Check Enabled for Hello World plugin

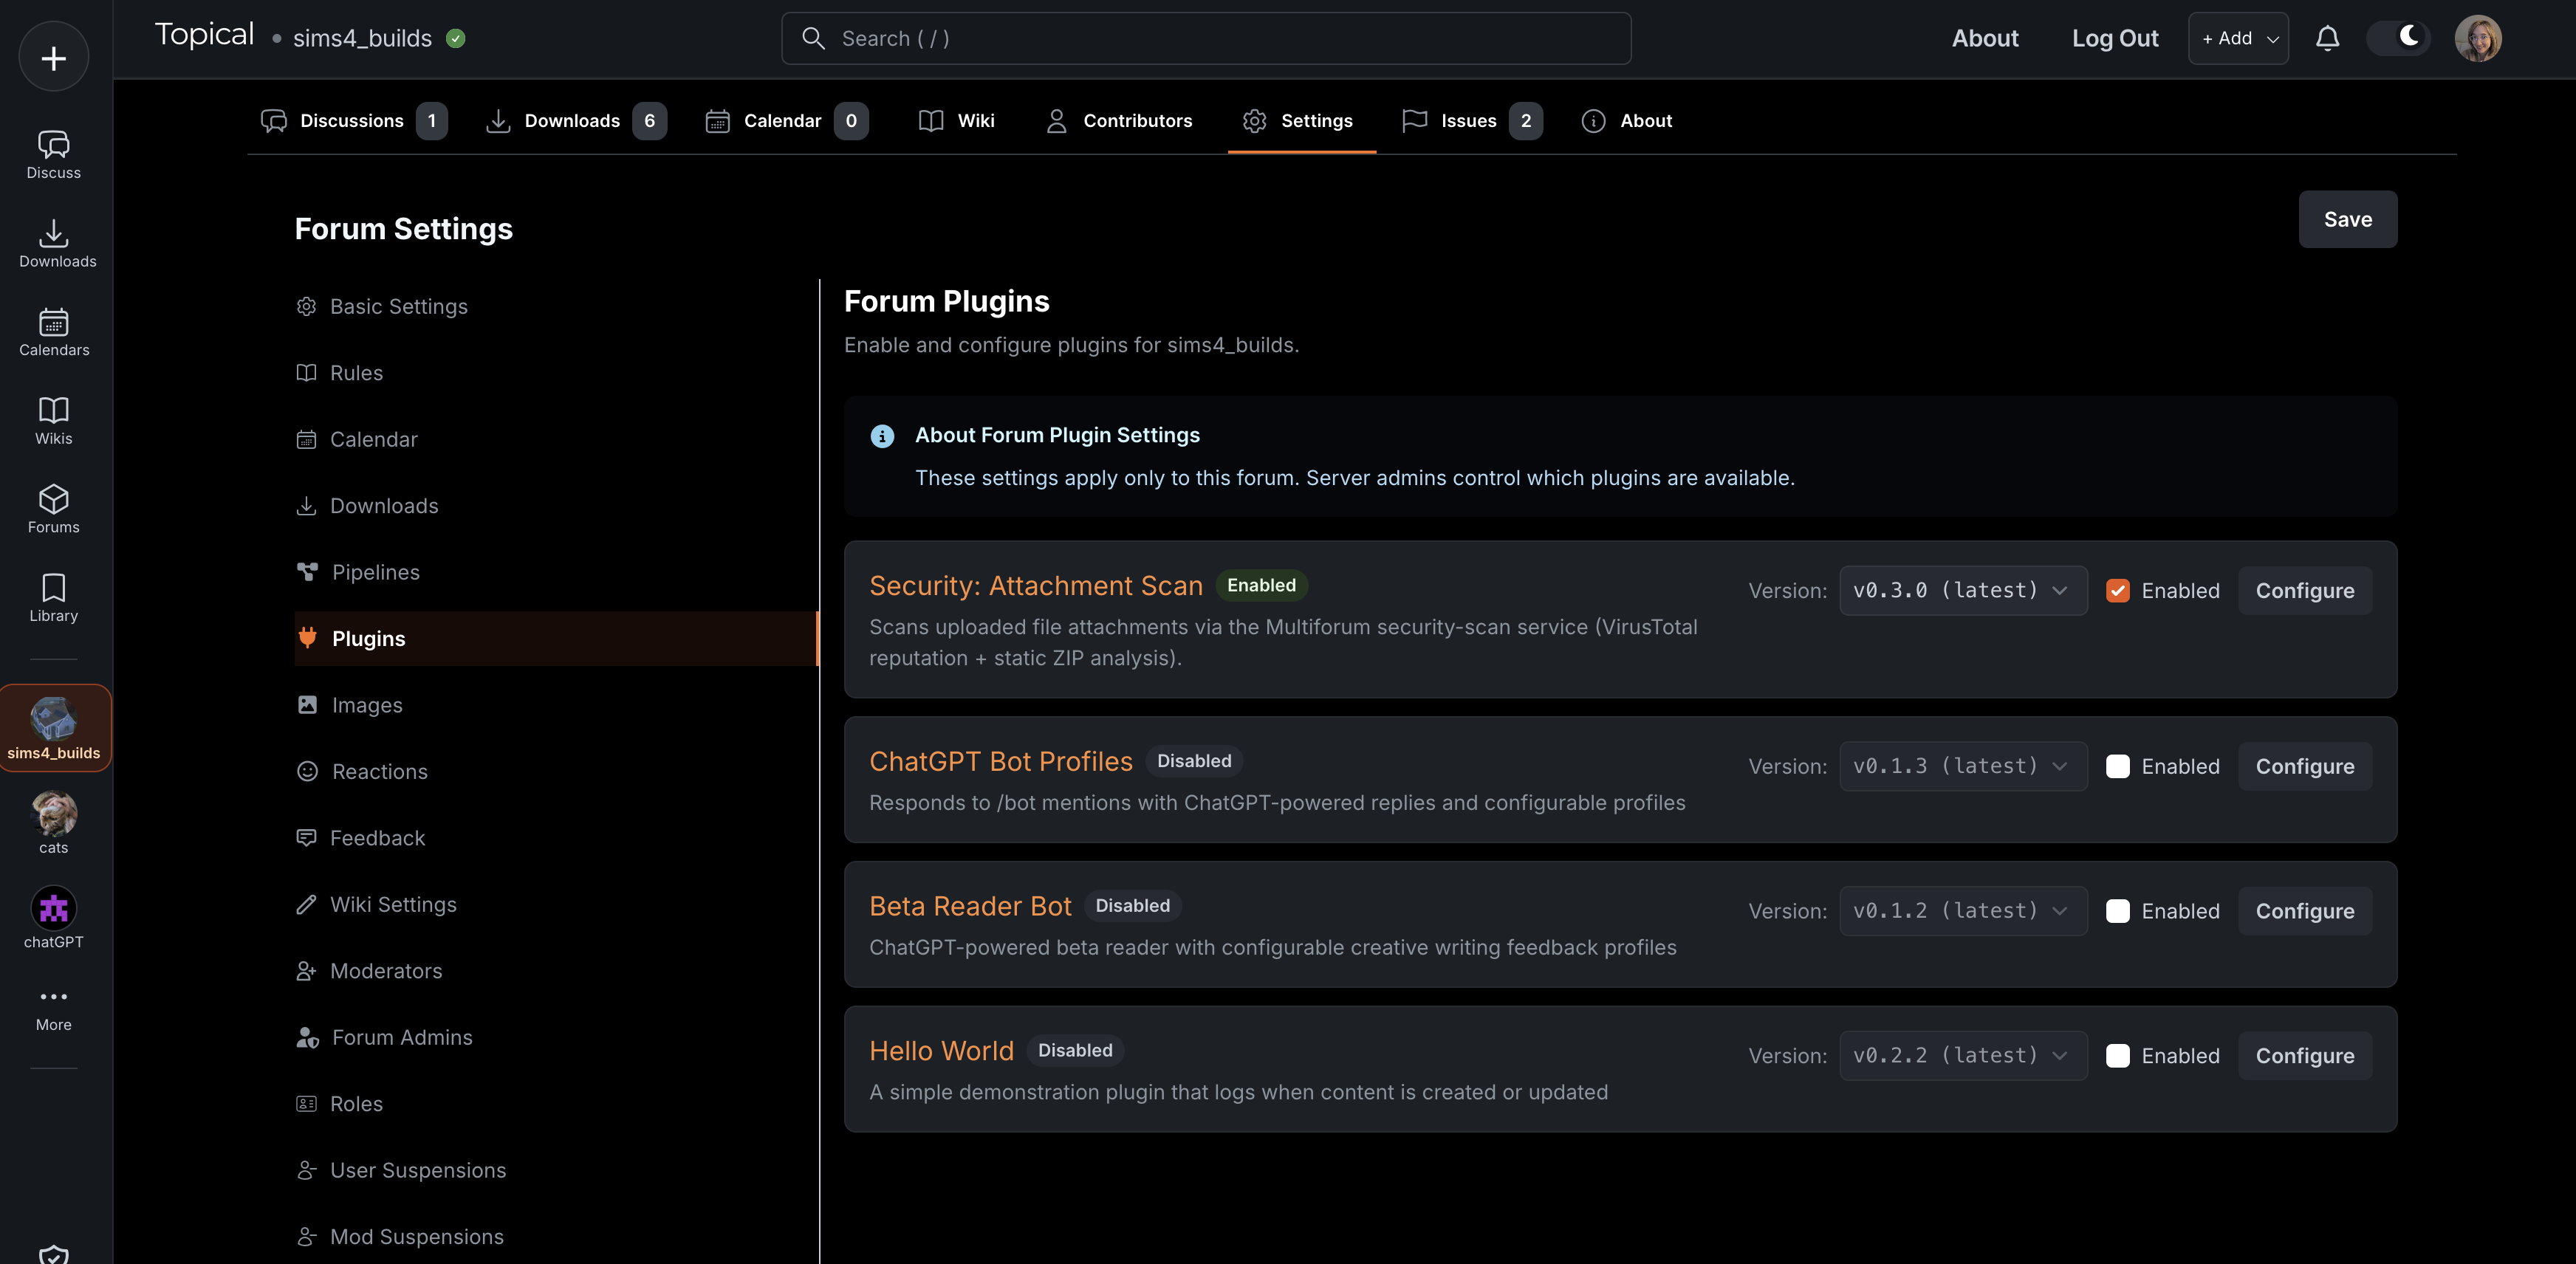tap(2117, 1056)
